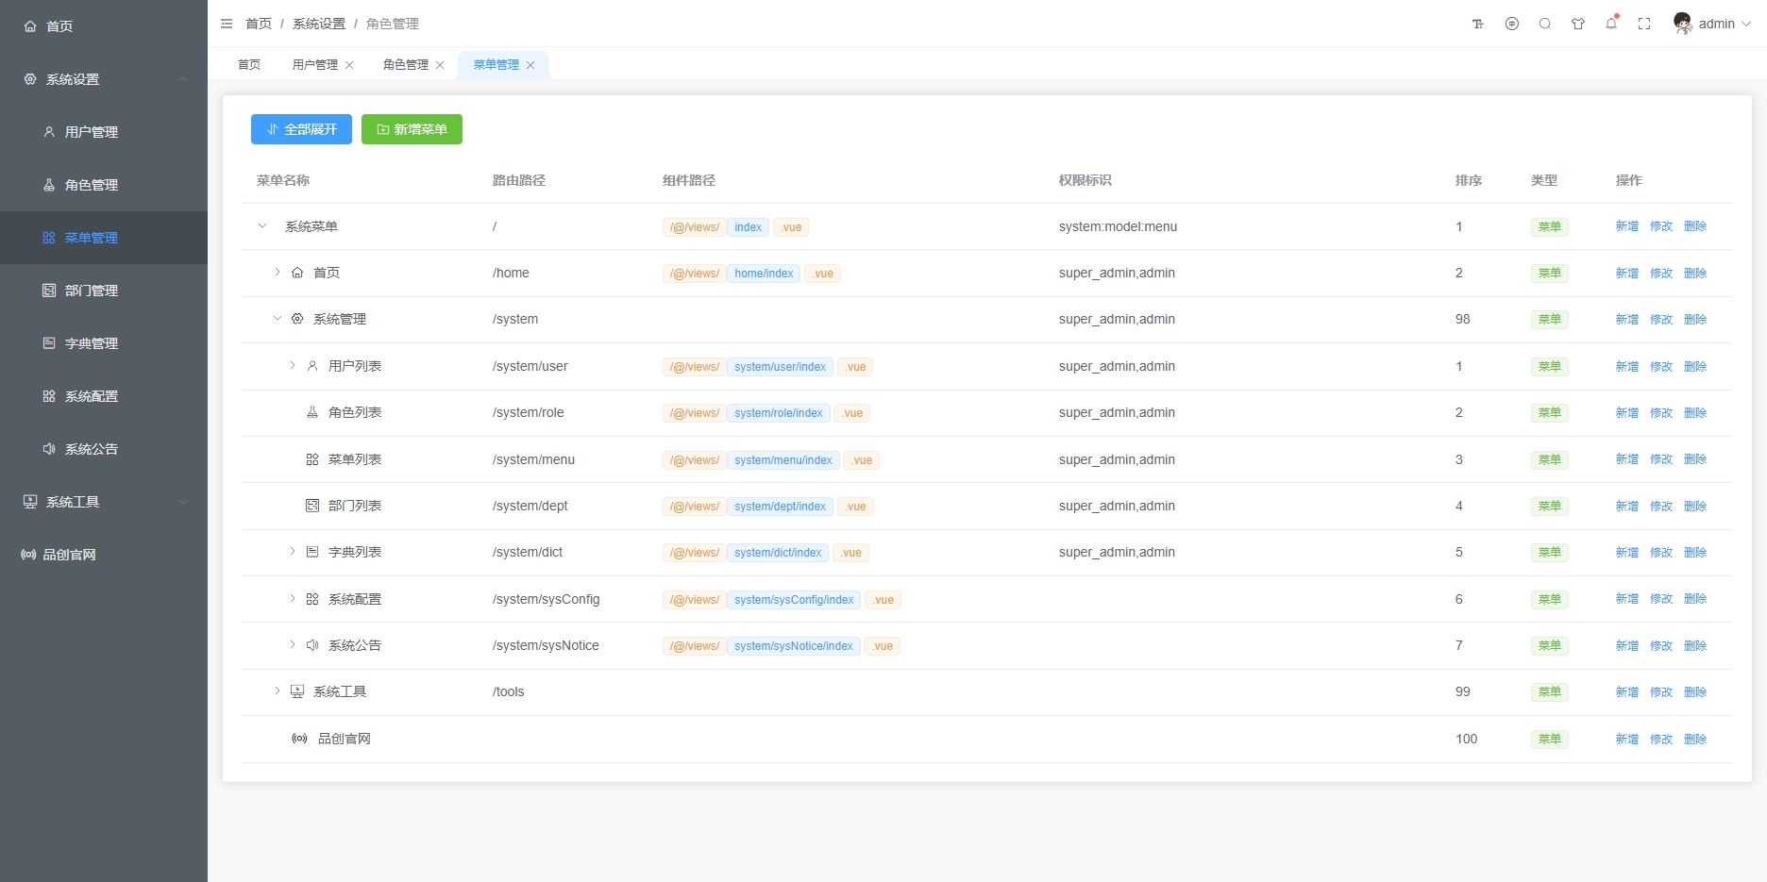Viewport: 1767px width, 882px height.
Task: Click the font size icon in header
Action: click(x=1478, y=25)
